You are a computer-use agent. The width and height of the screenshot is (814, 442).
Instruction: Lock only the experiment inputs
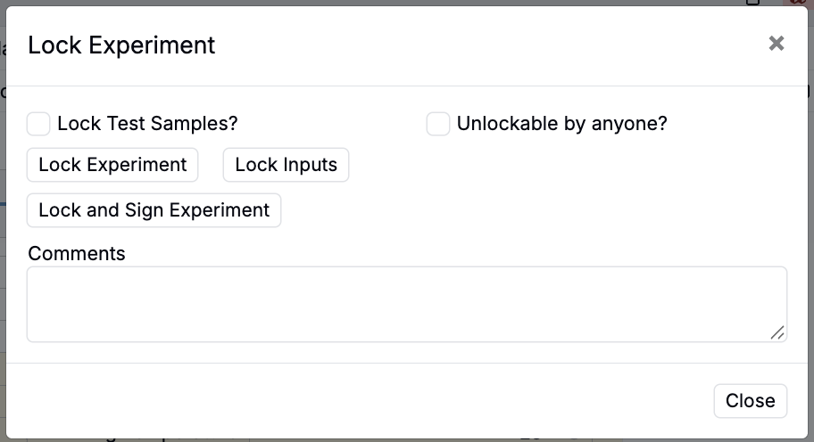pos(286,165)
